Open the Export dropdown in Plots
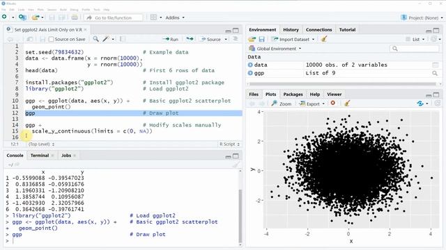The width and height of the screenshot is (446, 250). (x=312, y=103)
